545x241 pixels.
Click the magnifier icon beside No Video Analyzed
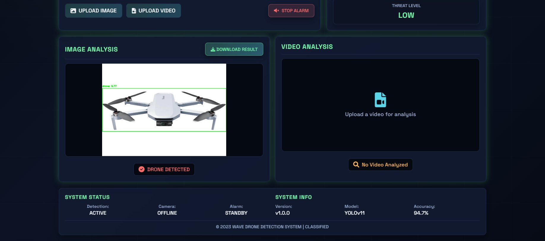[356, 164]
